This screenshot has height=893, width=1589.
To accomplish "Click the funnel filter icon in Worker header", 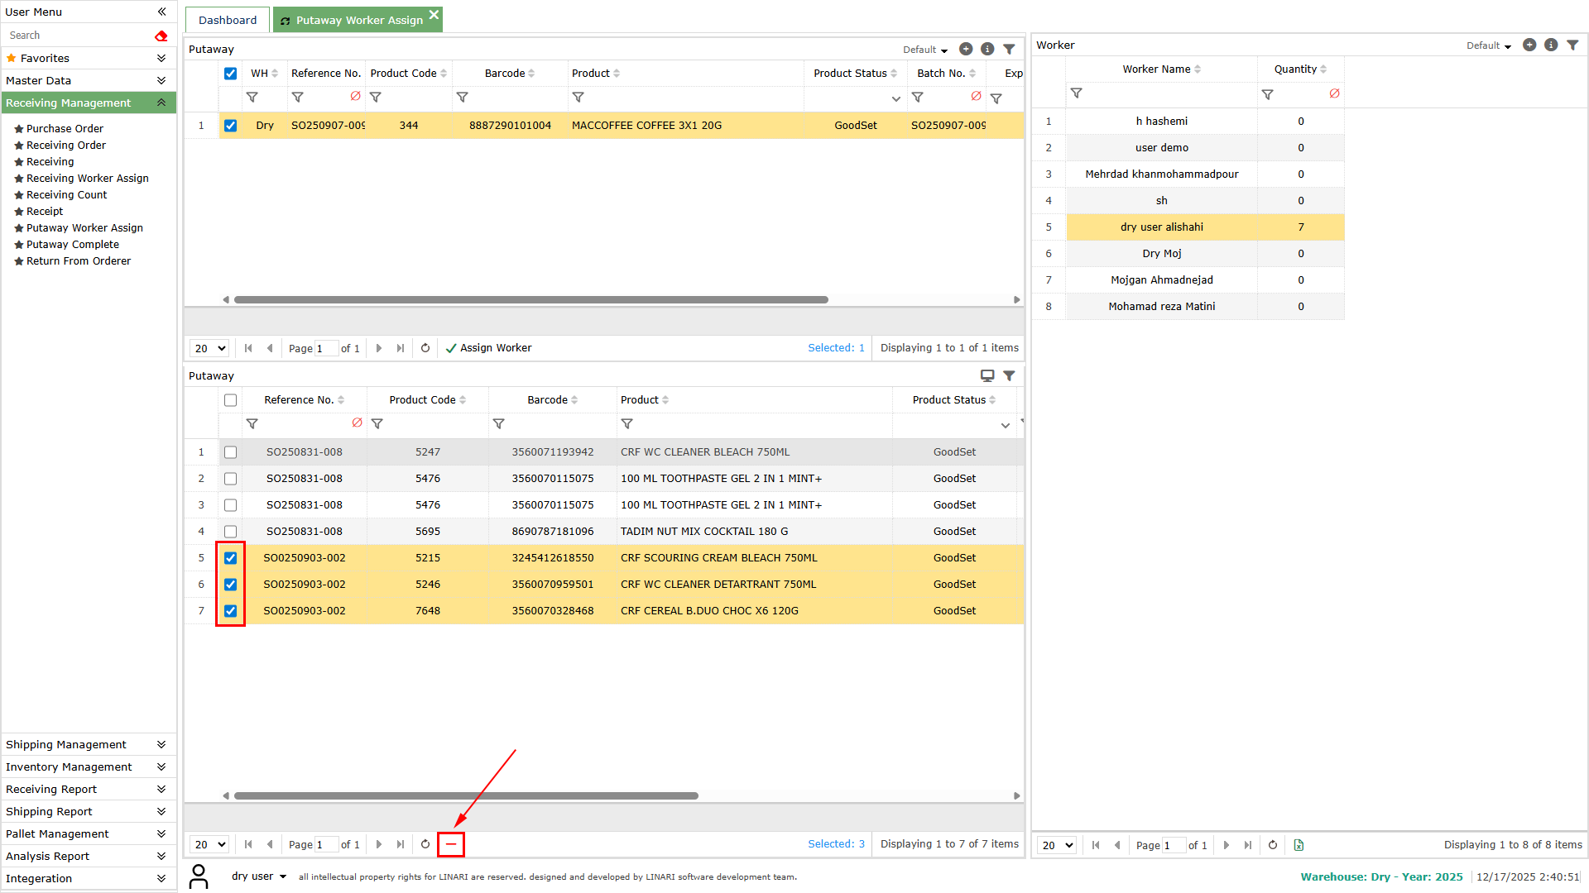I will 1572,45.
